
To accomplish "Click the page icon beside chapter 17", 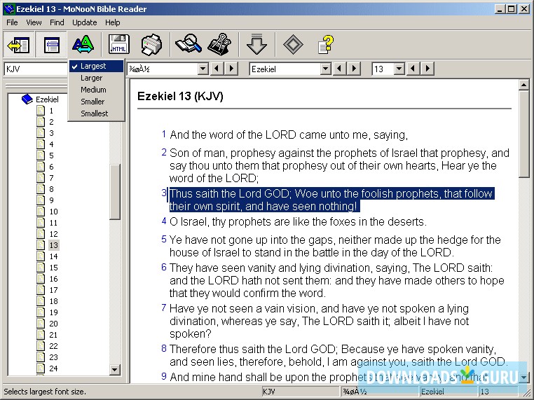I will pyautogui.click(x=41, y=290).
